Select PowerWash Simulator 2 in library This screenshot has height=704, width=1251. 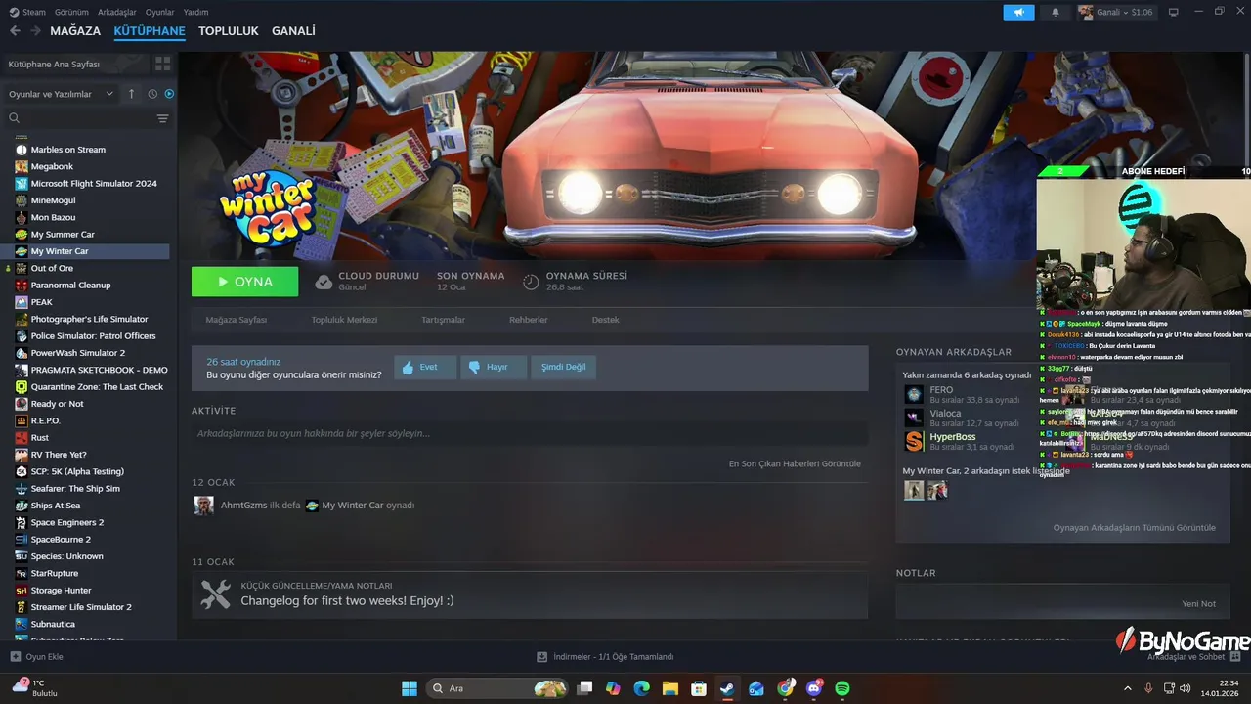click(78, 353)
